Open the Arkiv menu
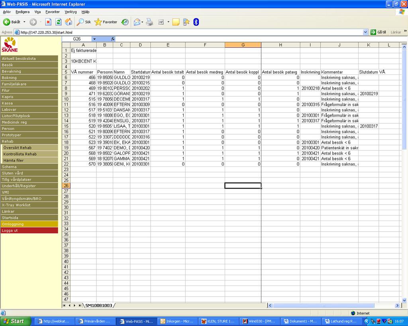The height and width of the screenshot is (326, 408). (x=7, y=12)
